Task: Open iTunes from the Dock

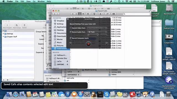Action: tap(67, 94)
